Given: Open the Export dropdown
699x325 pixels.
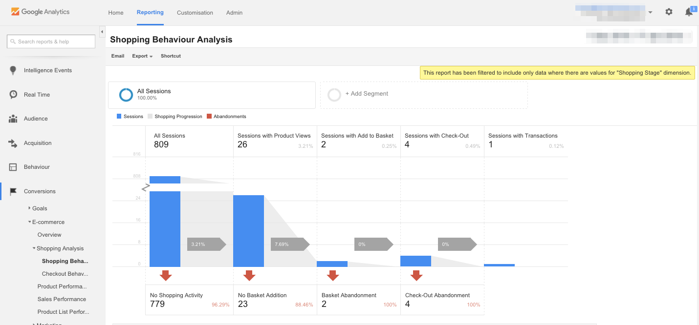Looking at the screenshot, I should 142,56.
